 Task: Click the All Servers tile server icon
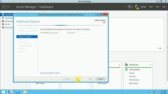127,64
